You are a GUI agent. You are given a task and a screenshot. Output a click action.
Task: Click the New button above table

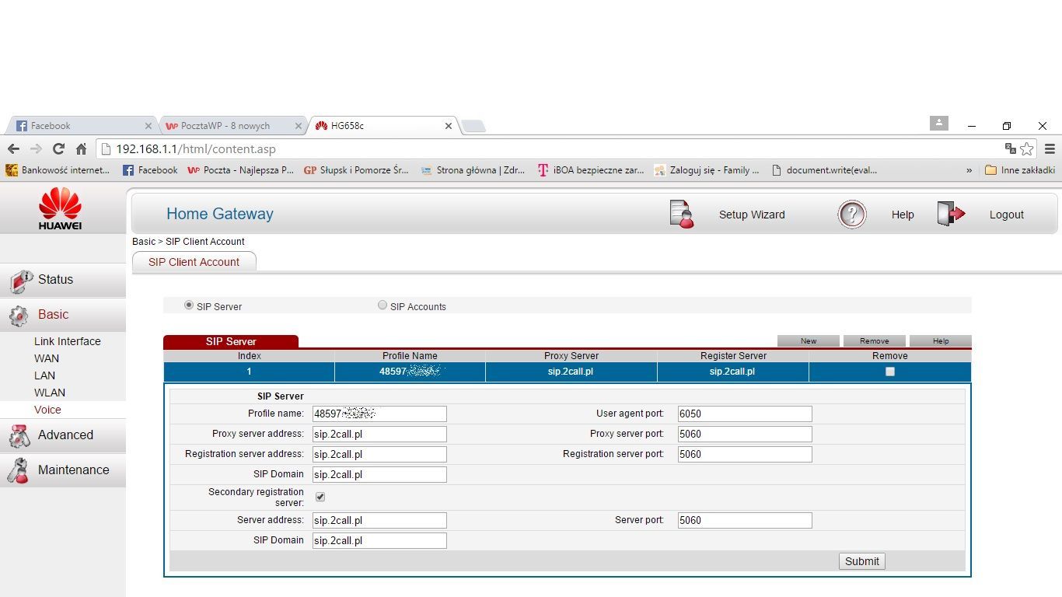809,340
